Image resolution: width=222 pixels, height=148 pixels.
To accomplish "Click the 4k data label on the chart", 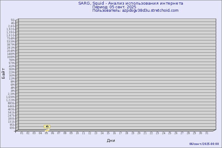I will [47, 126].
